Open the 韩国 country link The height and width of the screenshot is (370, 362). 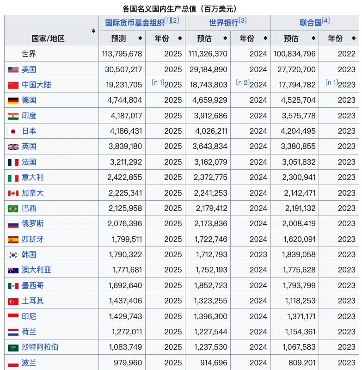coord(29,255)
